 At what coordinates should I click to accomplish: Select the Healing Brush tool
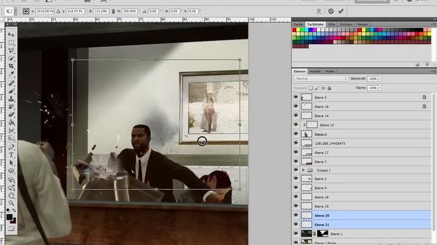(x=11, y=83)
